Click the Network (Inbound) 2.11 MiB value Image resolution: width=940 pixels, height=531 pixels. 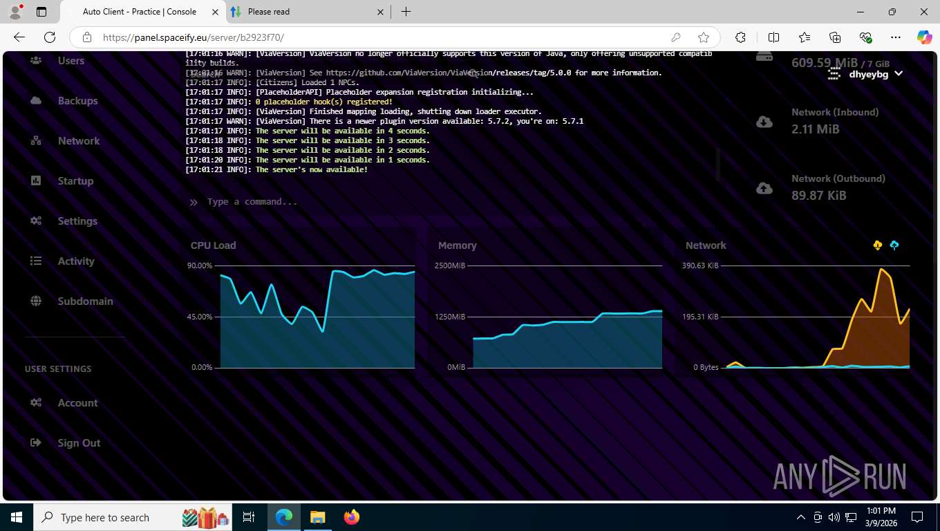click(816, 129)
